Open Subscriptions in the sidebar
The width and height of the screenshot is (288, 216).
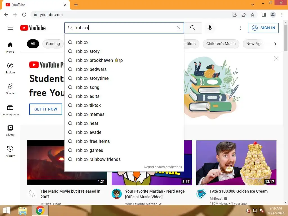click(10, 110)
